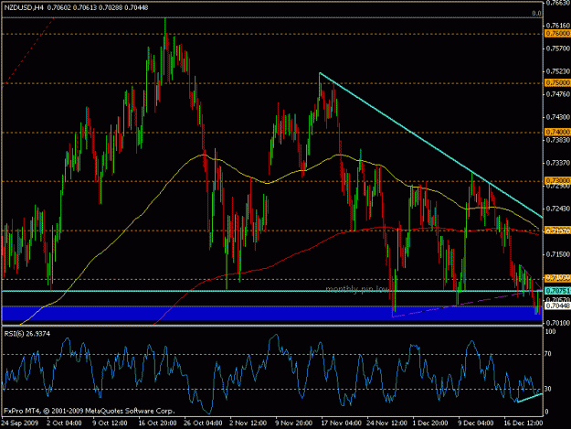Click the 1 Dec 20:00 date label
Screen dimensions: 571x429
(430, 423)
